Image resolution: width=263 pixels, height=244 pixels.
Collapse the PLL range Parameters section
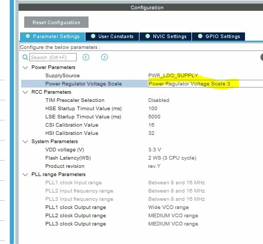(x=25, y=175)
